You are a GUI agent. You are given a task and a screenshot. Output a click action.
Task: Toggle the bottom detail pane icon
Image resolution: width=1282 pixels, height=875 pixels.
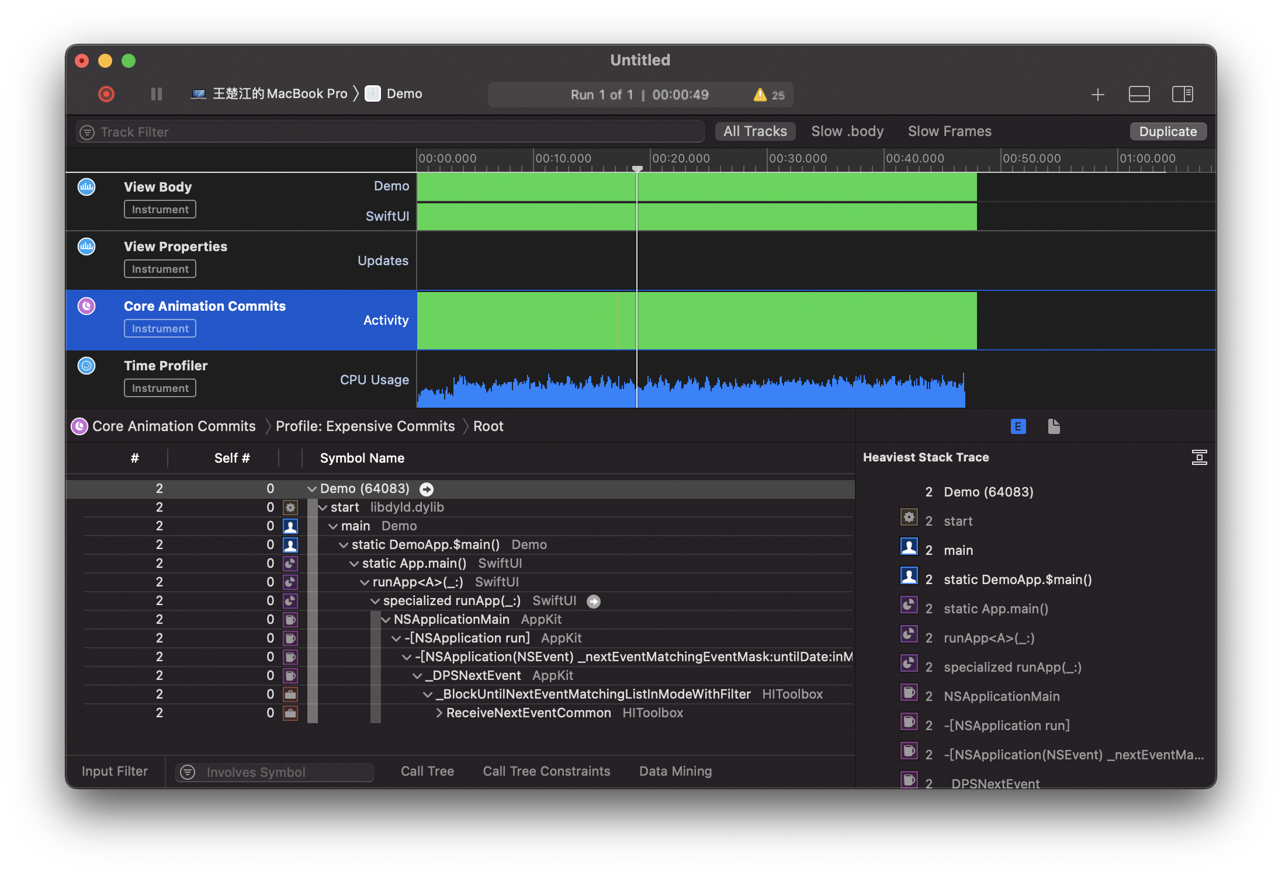(1139, 94)
